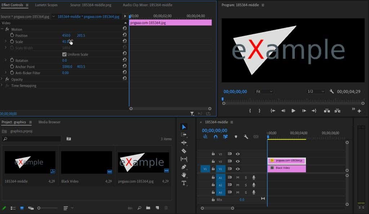Uncheck the Uniform Scale checkbox
The width and height of the screenshot is (369, 214).
point(65,54)
